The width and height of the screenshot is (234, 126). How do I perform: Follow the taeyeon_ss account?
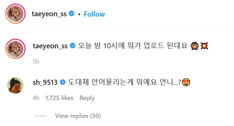tap(94, 14)
